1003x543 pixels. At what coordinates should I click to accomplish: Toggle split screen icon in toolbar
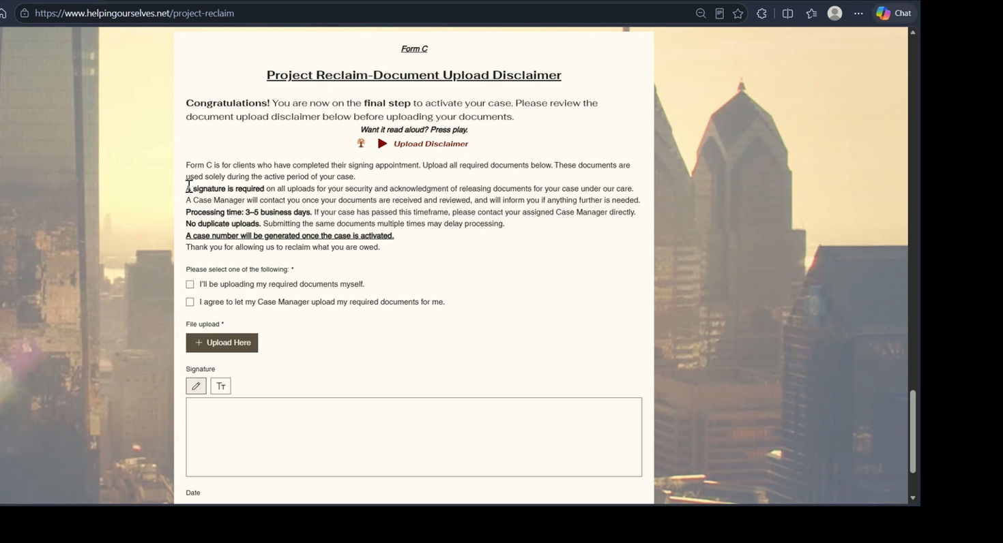787,14
